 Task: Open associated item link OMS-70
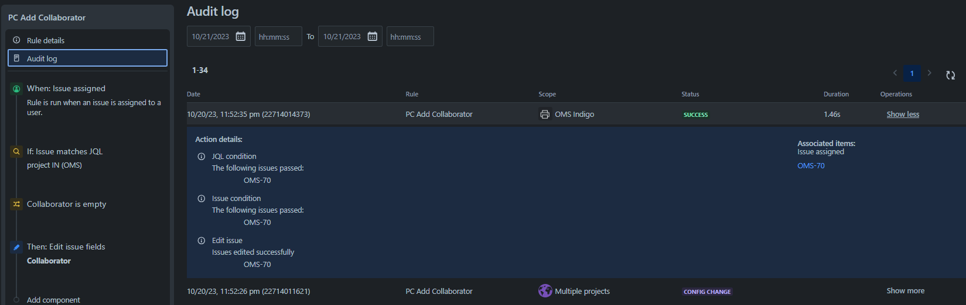tap(811, 166)
